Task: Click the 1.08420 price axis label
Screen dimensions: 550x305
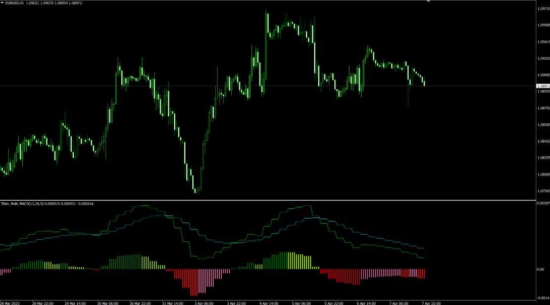Action: click(544, 141)
